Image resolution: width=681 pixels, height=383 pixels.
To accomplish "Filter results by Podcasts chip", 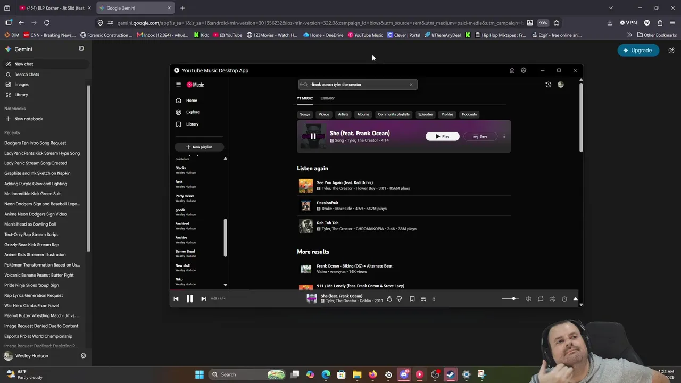I will [469, 114].
